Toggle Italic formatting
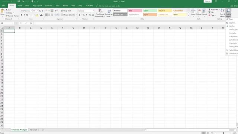The height and width of the screenshot is (134, 238). tap(24, 15)
